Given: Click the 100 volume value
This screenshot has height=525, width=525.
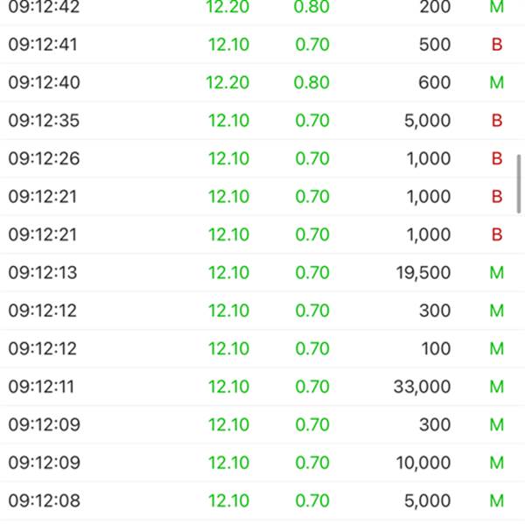Looking at the screenshot, I should tap(436, 349).
